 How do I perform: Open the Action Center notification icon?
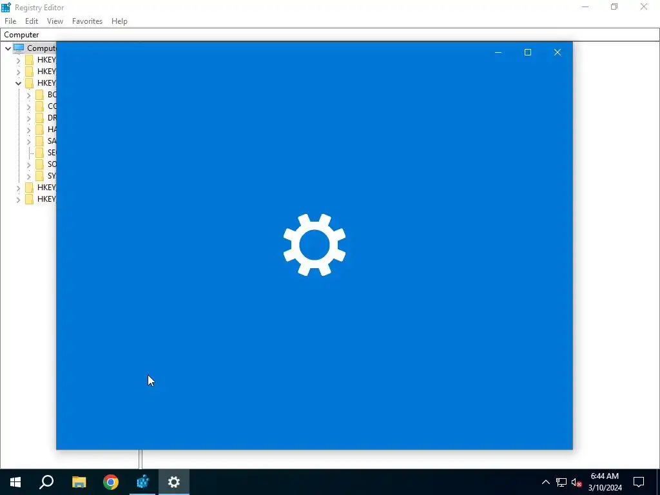coord(639,482)
